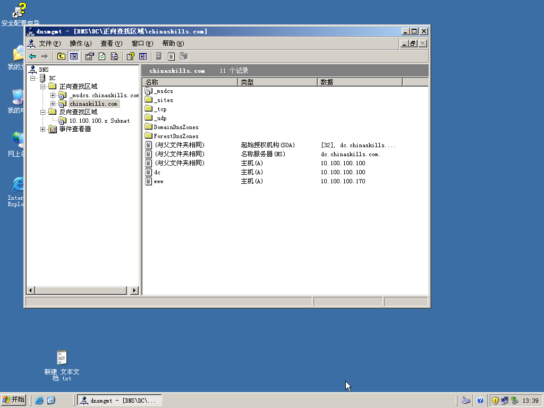Select the ForestDnsZones folder
Screen dimensions: 544x408
coord(176,137)
